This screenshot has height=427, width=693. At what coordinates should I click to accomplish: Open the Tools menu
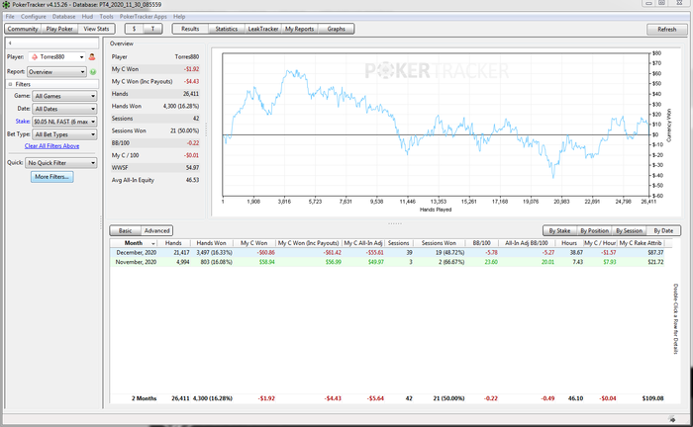click(x=107, y=17)
